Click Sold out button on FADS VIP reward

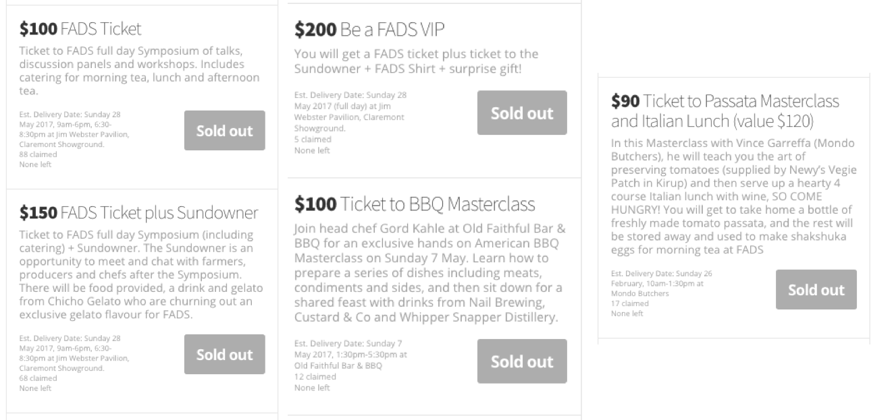click(521, 113)
